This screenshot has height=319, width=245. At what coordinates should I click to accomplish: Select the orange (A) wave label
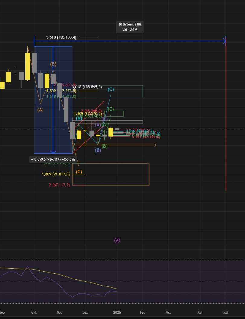pos(40,110)
